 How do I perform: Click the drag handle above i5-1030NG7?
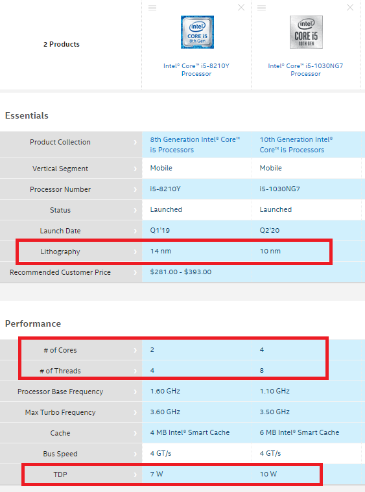pos(261,8)
